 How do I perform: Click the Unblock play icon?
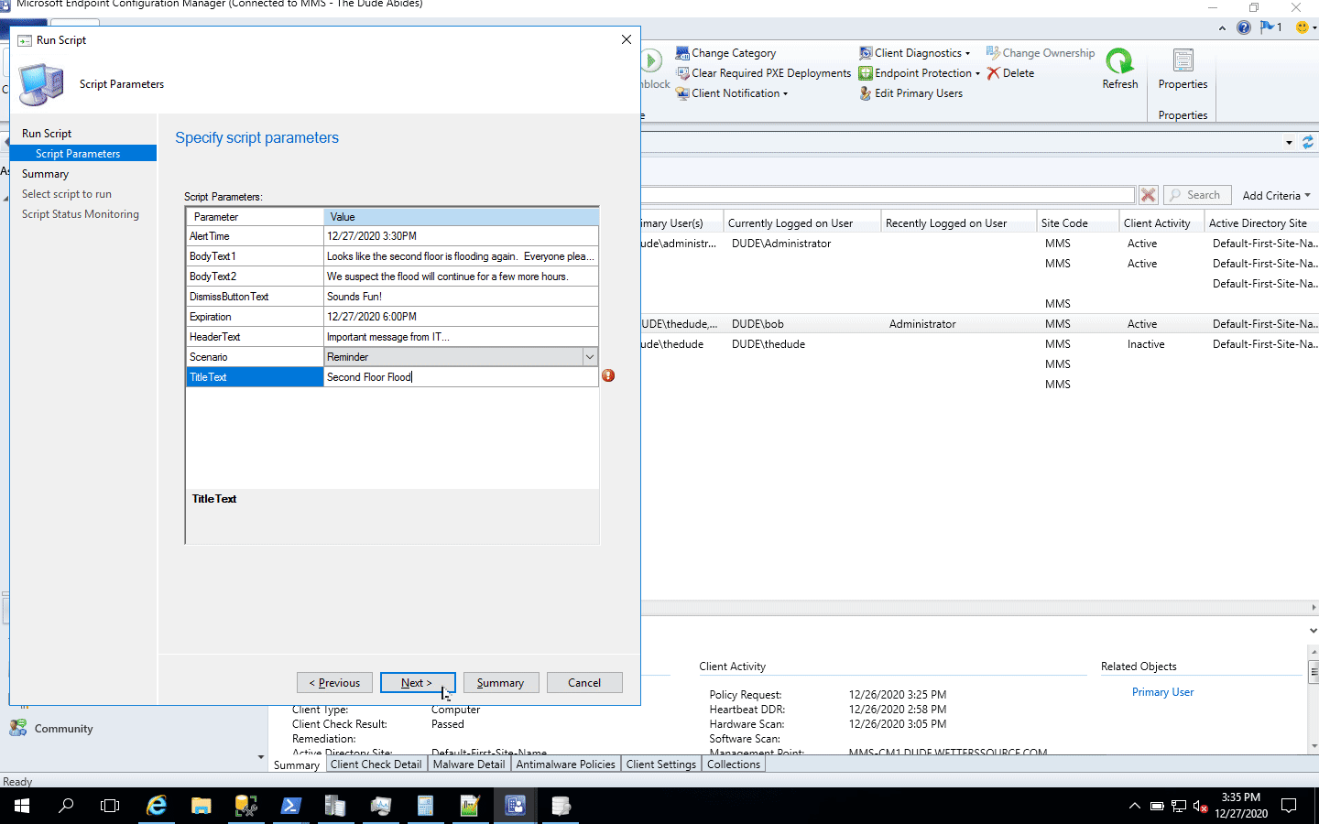click(x=651, y=61)
